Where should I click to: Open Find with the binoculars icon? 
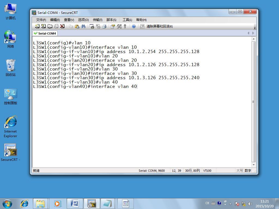83,26
